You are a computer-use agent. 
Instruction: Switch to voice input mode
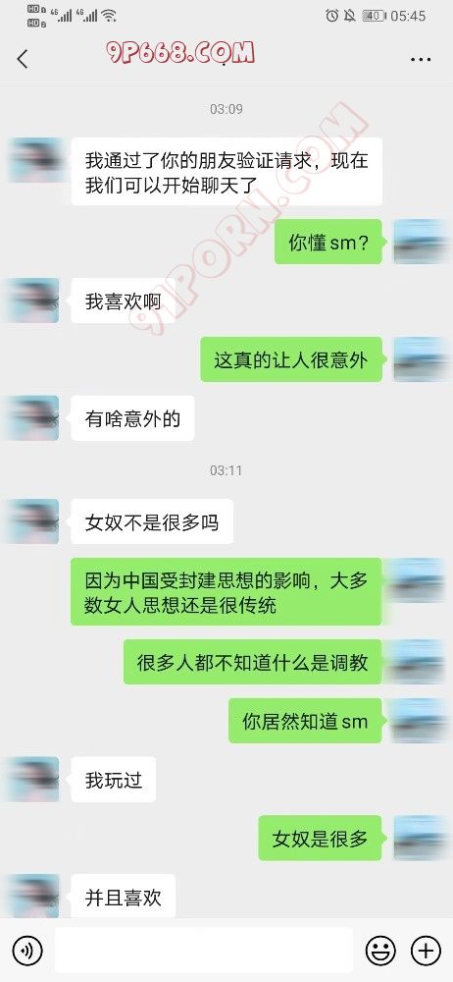(x=27, y=951)
